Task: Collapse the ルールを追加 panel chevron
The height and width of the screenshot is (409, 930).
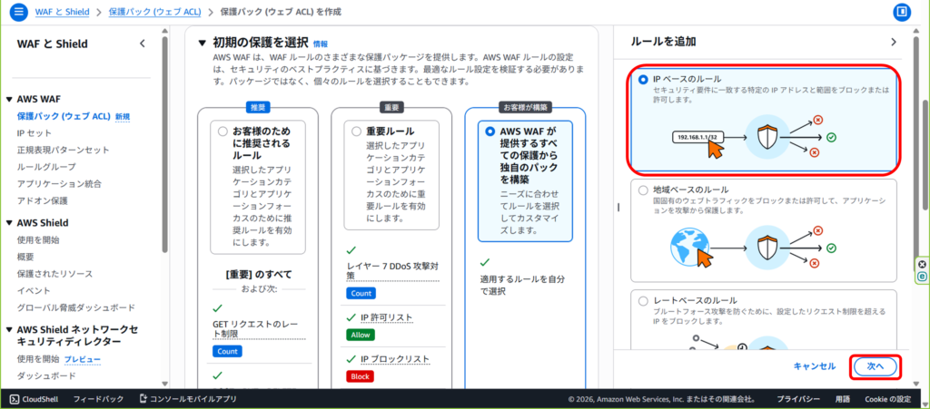Action: [893, 42]
